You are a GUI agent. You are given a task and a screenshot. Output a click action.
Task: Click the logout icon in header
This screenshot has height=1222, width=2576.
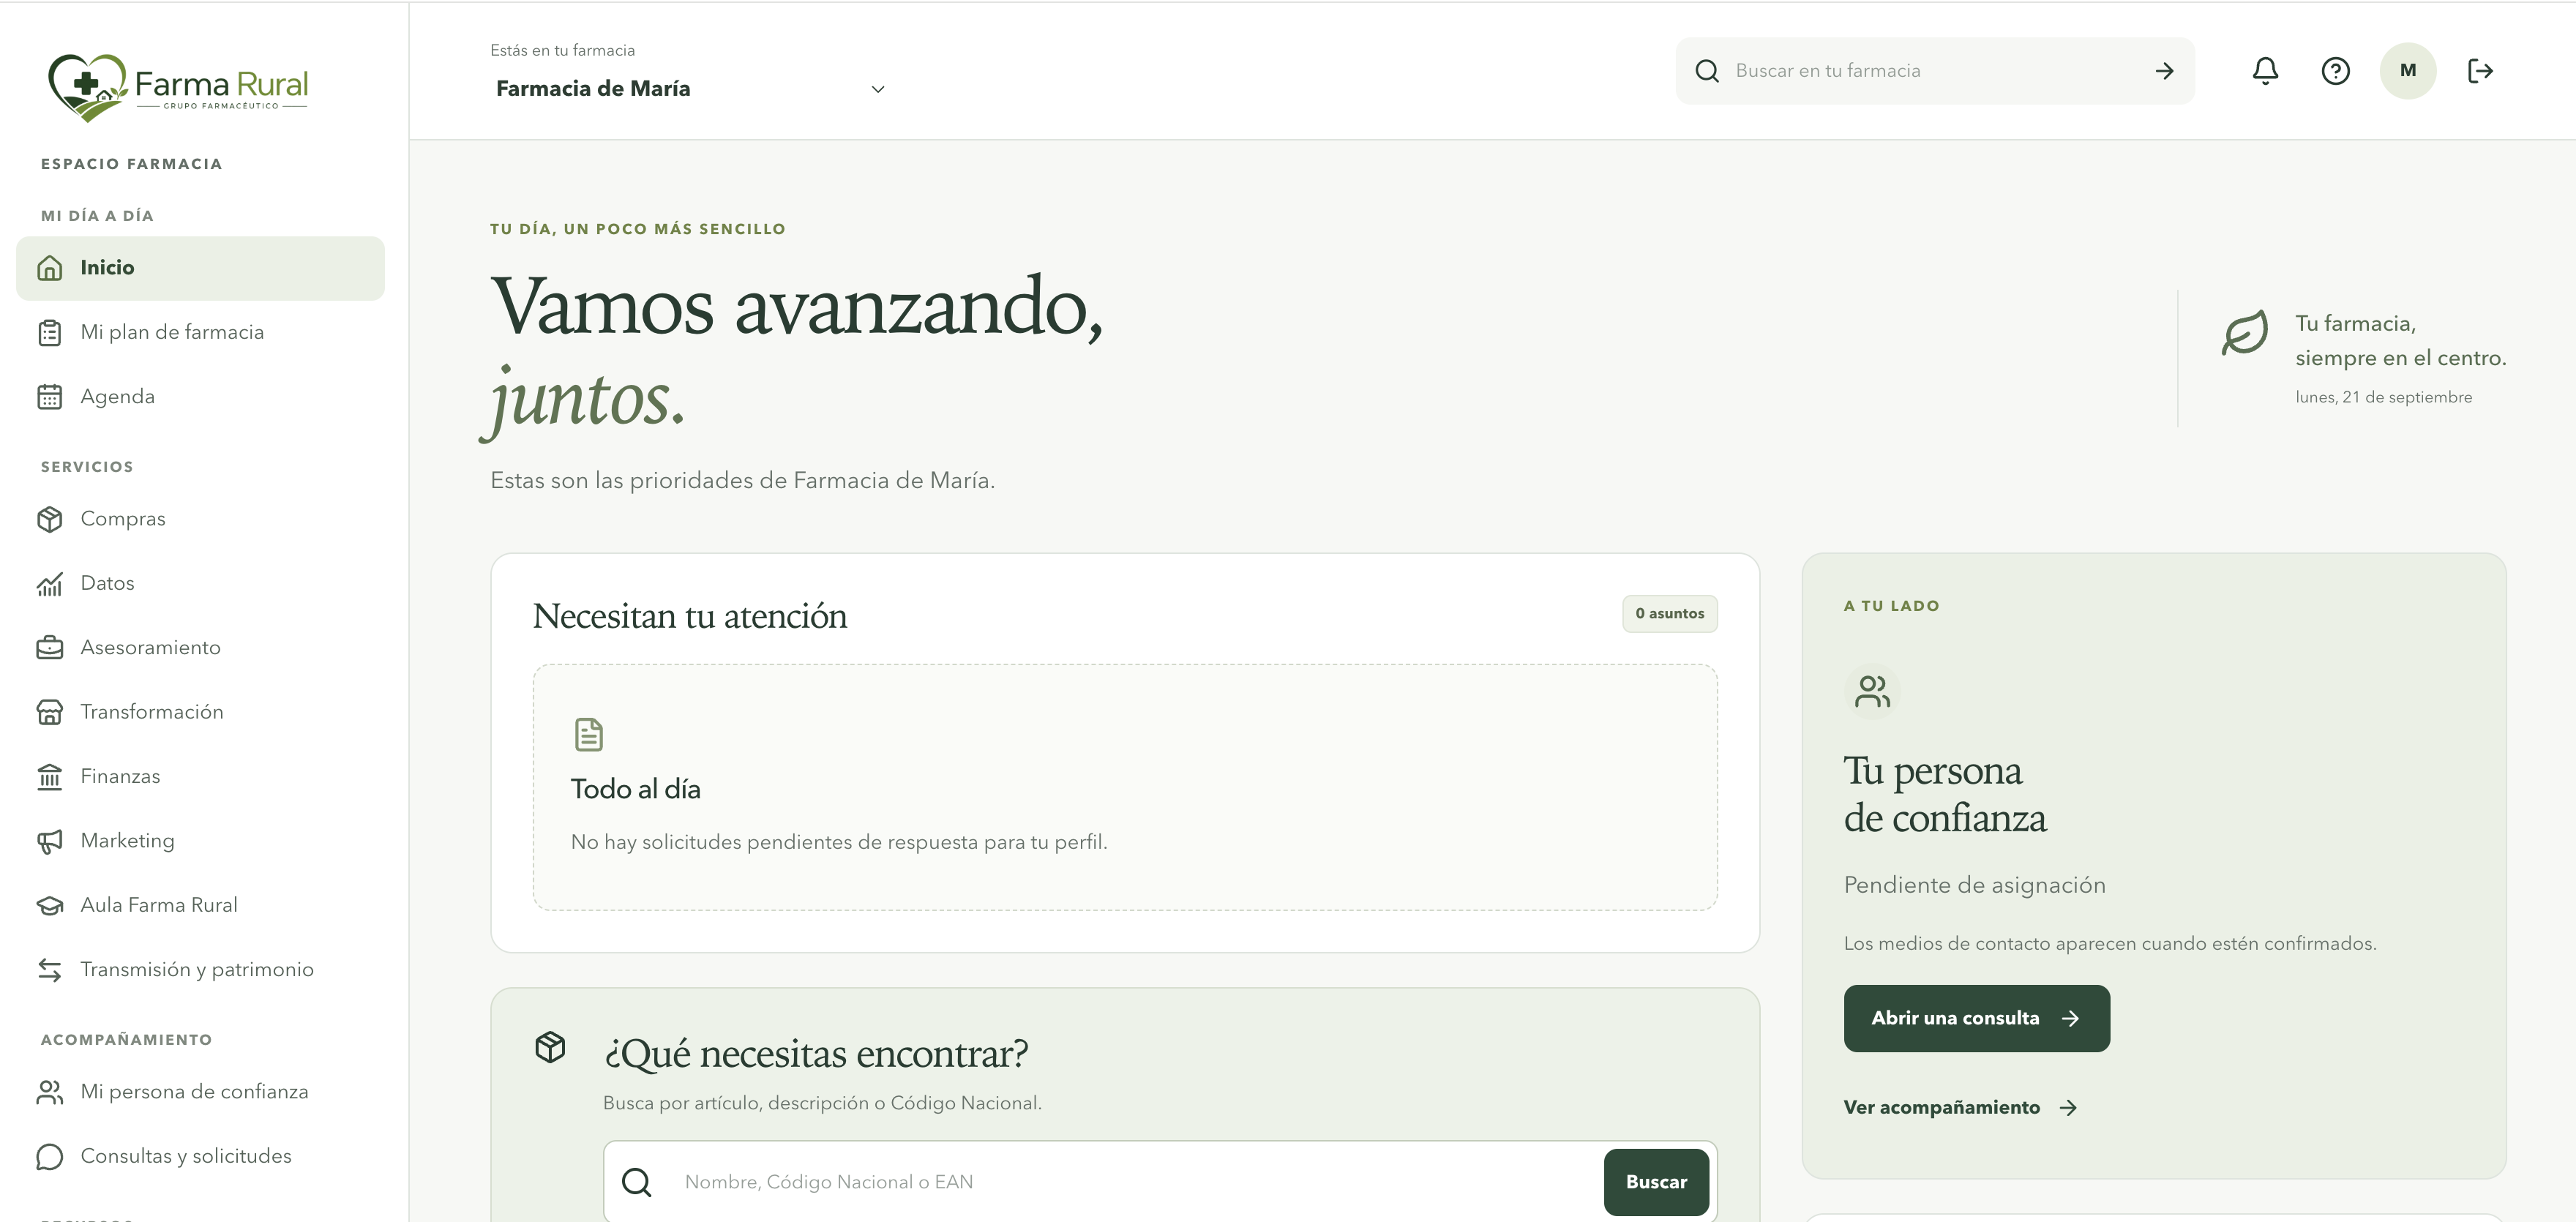point(2480,71)
